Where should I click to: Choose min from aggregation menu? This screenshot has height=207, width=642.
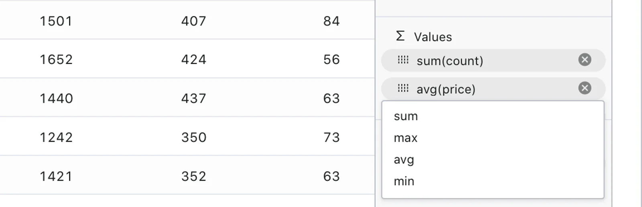[x=493, y=181]
